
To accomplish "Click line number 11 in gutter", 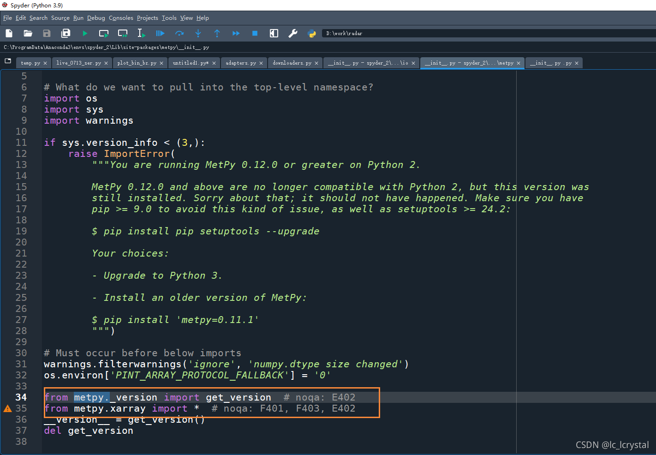I will click(x=21, y=143).
